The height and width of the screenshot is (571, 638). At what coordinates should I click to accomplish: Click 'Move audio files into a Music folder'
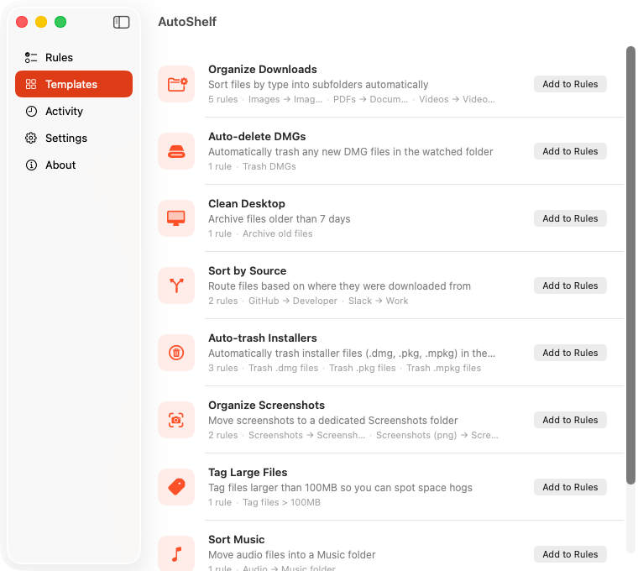(x=292, y=555)
